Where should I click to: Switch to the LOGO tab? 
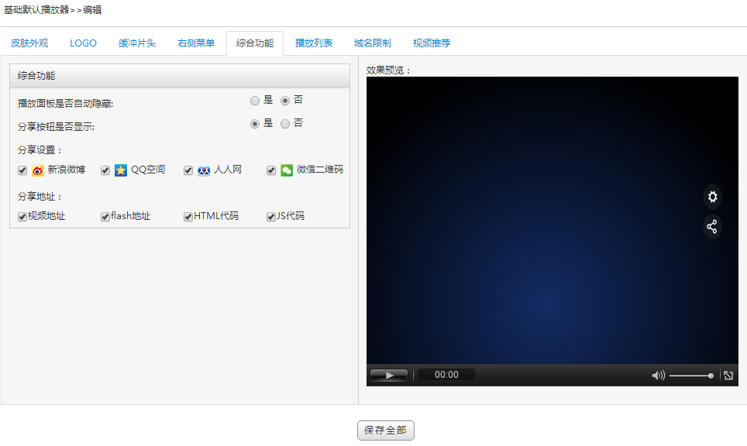[84, 43]
